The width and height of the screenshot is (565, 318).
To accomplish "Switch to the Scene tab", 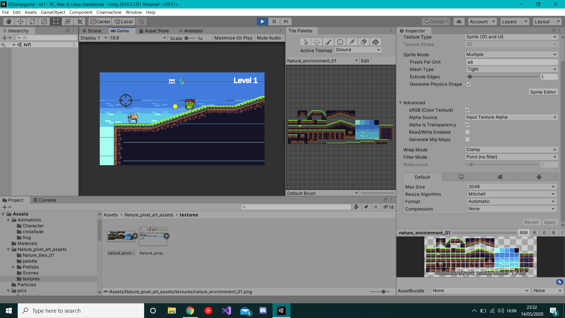I will click(x=92, y=31).
